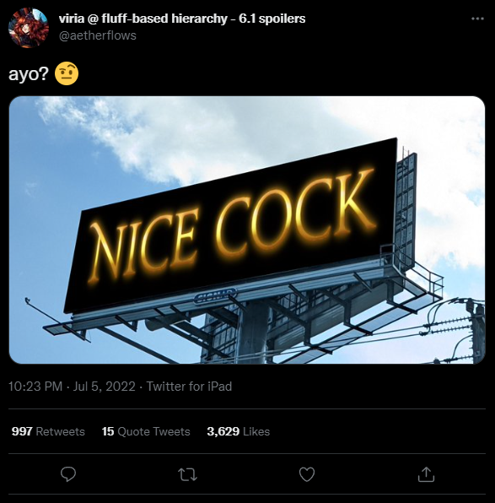Open the author's profile avatar
The height and width of the screenshot is (503, 495).
pos(29,28)
